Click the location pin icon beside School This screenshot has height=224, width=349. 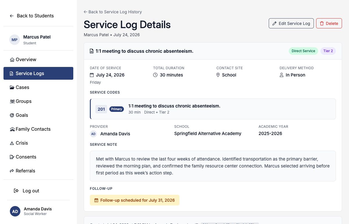(x=218, y=75)
